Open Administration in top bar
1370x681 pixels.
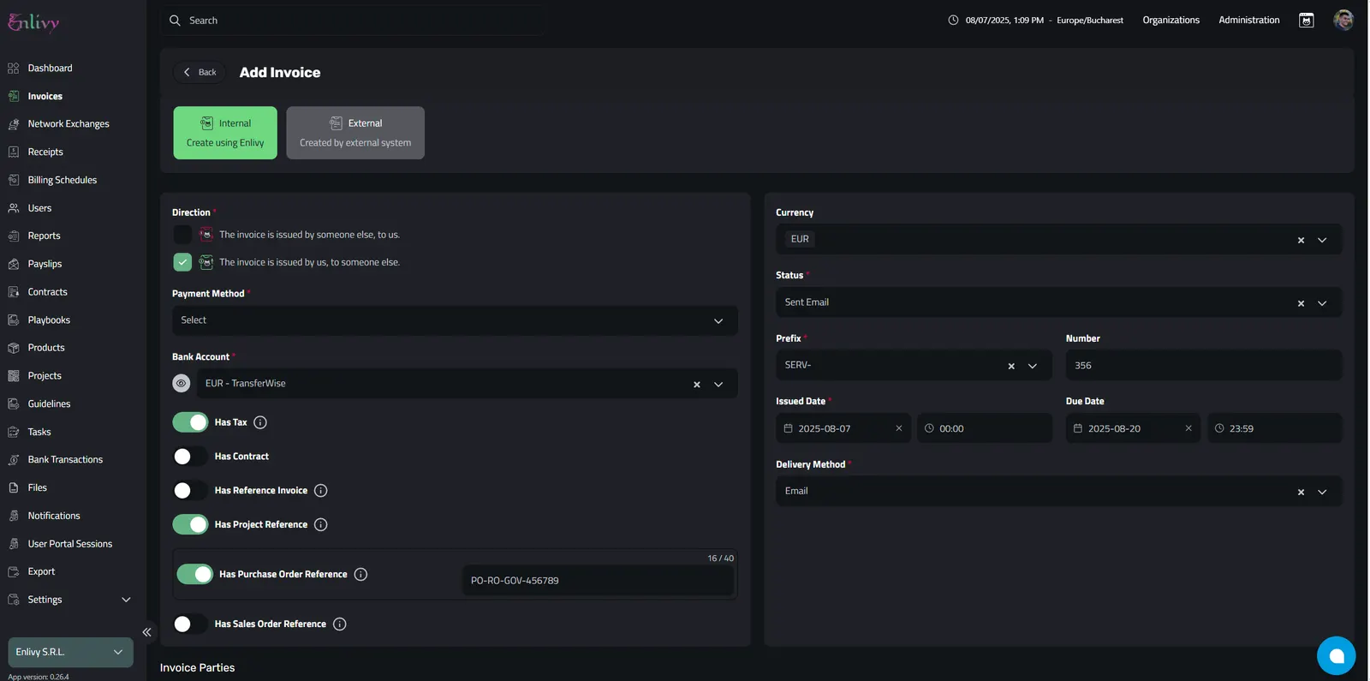[1248, 21]
